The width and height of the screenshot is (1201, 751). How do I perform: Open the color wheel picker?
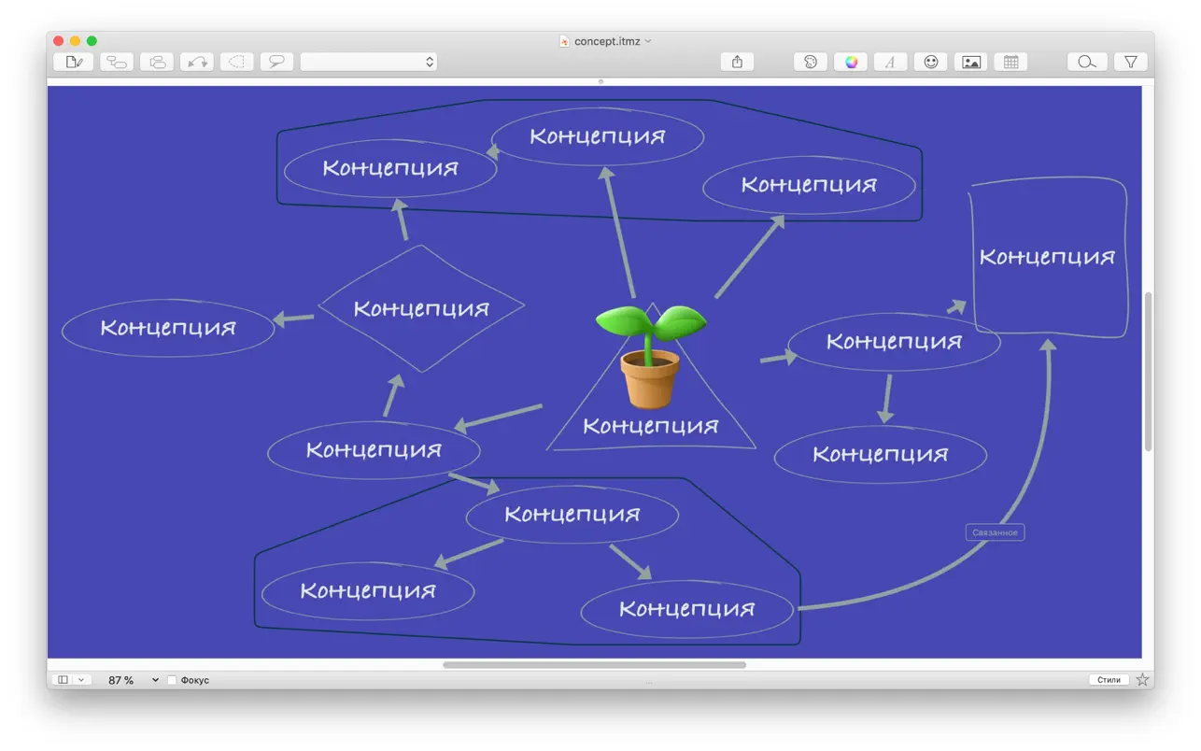[x=851, y=62]
